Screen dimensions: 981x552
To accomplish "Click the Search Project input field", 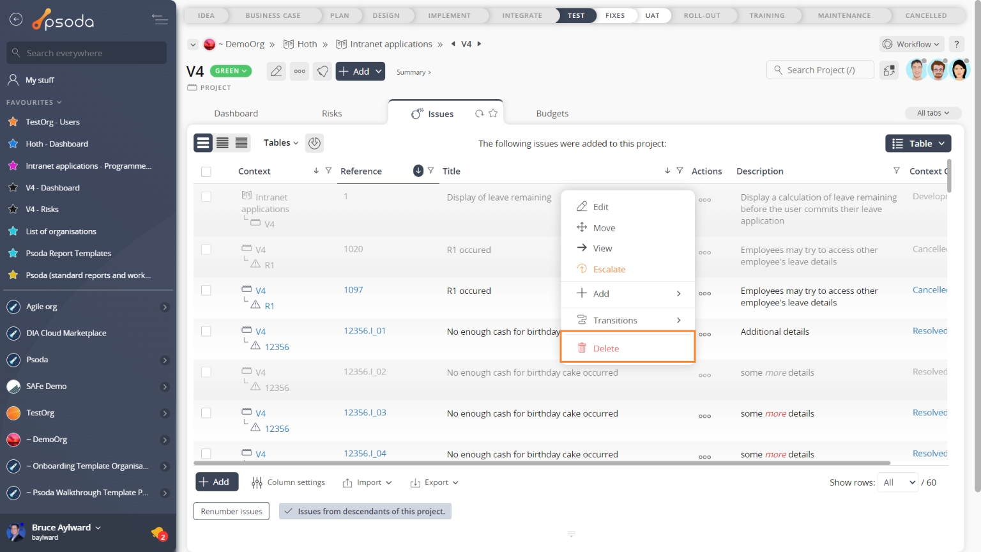I will [821, 70].
